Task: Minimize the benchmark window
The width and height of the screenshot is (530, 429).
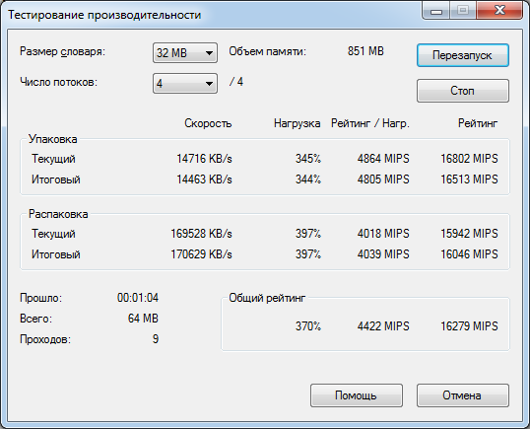Action: pyautogui.click(x=436, y=11)
